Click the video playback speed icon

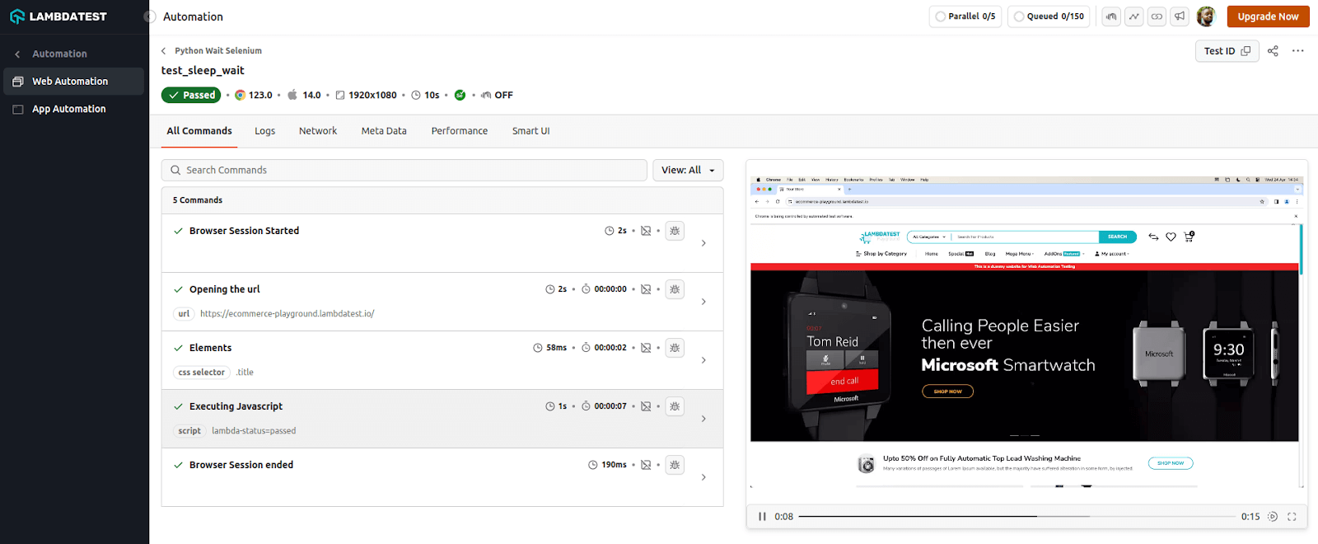pyautogui.click(x=1272, y=517)
